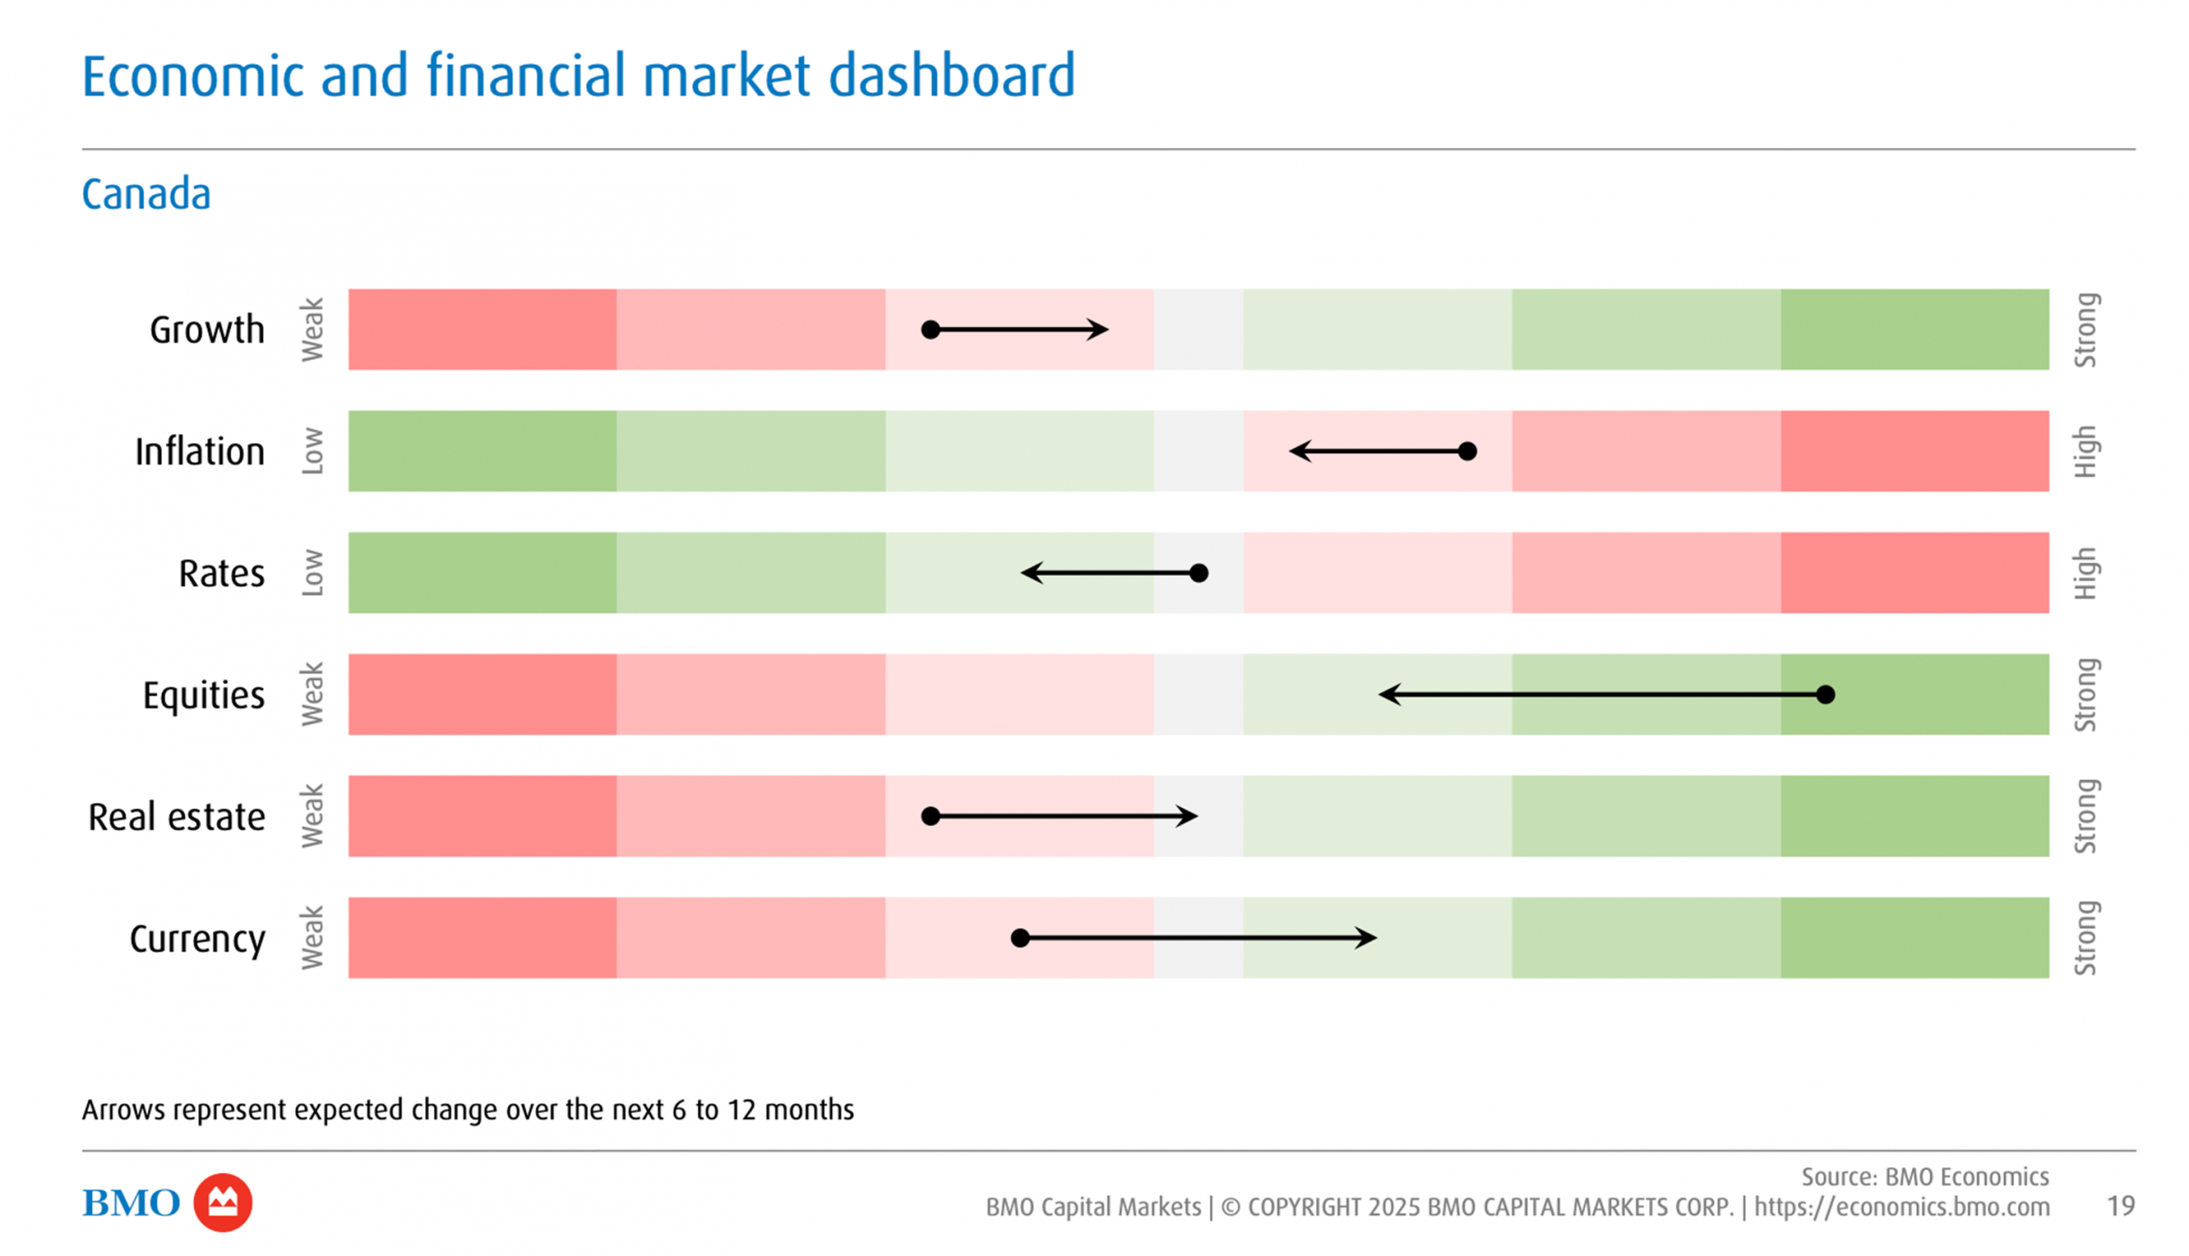This screenshot has width=2189, height=1256.
Task: Click the Real estate row label
Action: click(177, 817)
